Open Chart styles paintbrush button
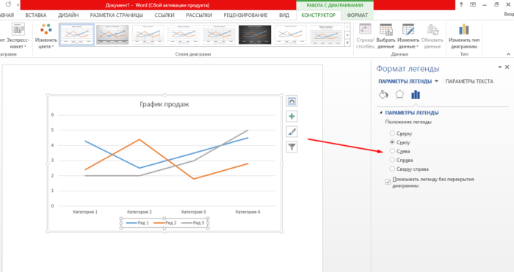The image size is (514, 272). click(x=292, y=131)
